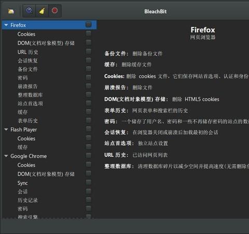This screenshot has height=234, width=249.
Task: Click the BleachBit window title
Action: point(156,11)
